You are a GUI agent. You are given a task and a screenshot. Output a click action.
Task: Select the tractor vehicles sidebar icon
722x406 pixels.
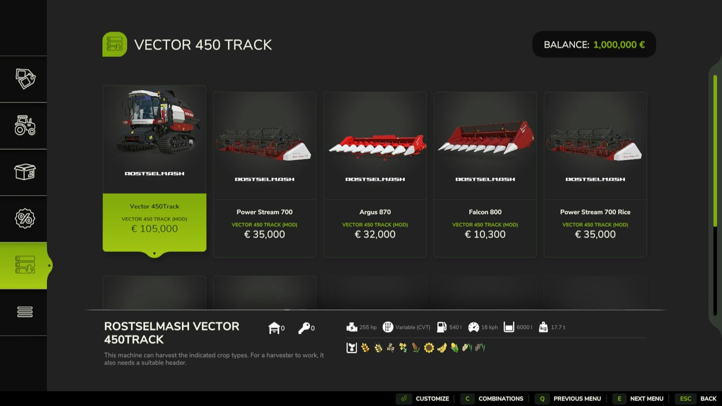(x=25, y=125)
